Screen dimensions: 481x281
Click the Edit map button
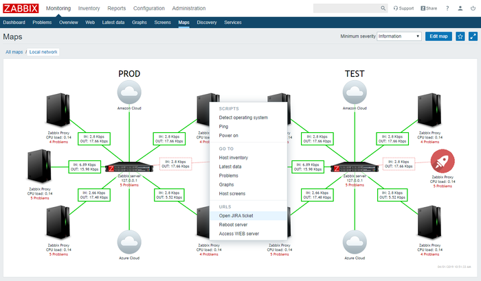(x=438, y=36)
